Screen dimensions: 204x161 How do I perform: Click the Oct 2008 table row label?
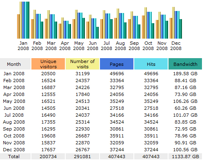(x=14, y=136)
